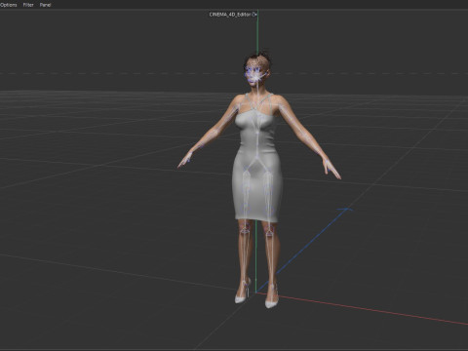The image size is (468, 351).
Task: Click the character's outstretched hand on the right
Action: coord(331,169)
